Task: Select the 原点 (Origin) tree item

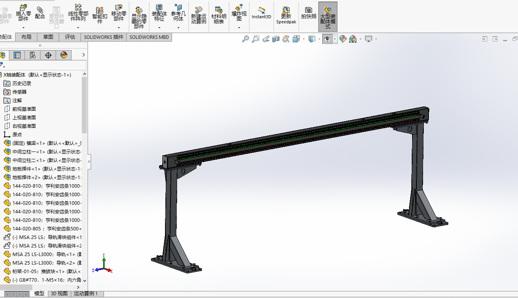Action: coord(13,135)
